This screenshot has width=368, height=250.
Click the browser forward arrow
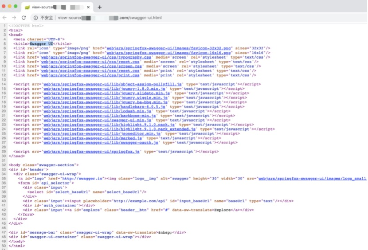point(14,18)
